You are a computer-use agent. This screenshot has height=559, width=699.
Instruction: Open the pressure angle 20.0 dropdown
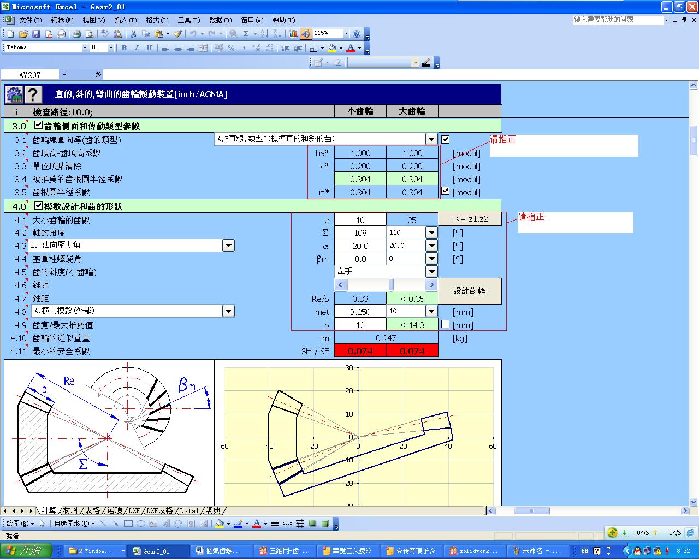point(431,246)
